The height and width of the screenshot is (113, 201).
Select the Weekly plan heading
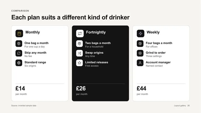click(153, 32)
